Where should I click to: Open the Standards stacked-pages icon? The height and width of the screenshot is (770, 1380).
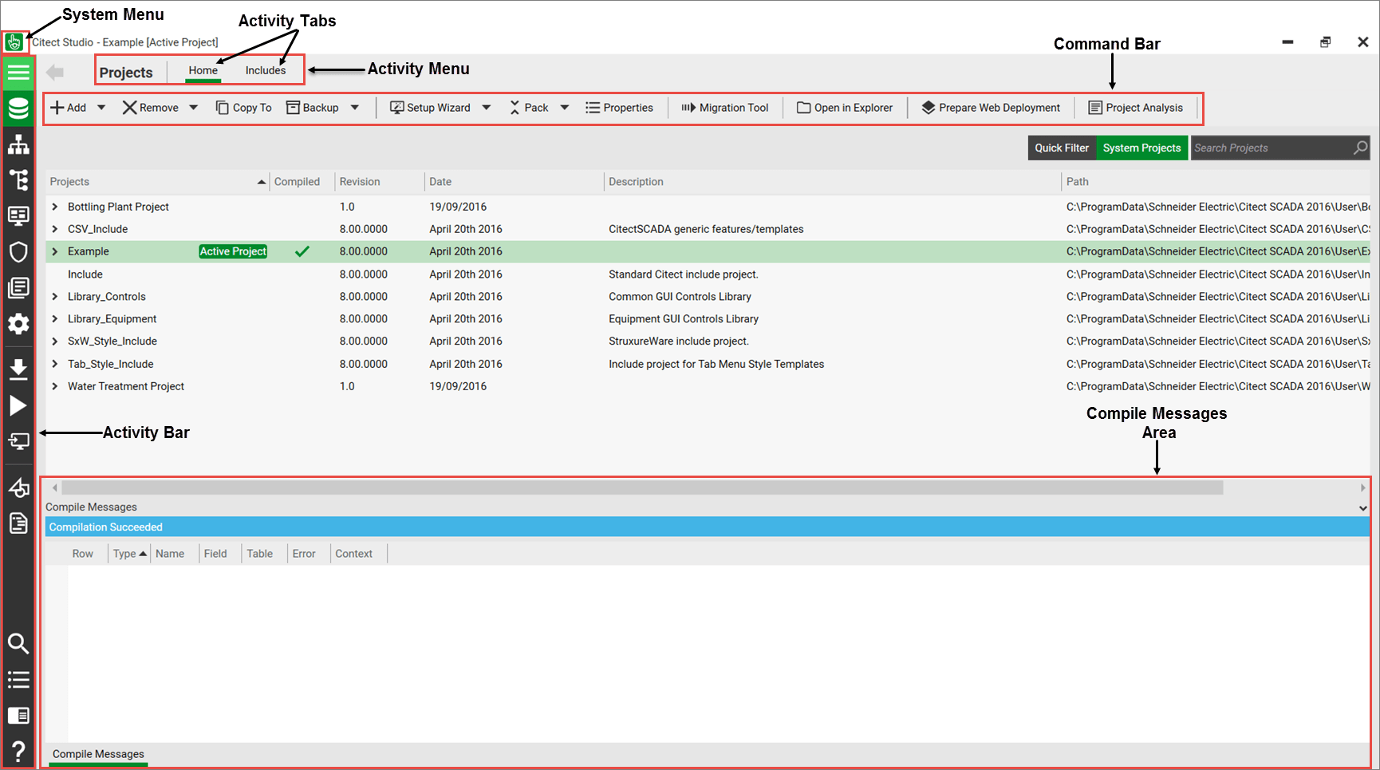(x=18, y=287)
